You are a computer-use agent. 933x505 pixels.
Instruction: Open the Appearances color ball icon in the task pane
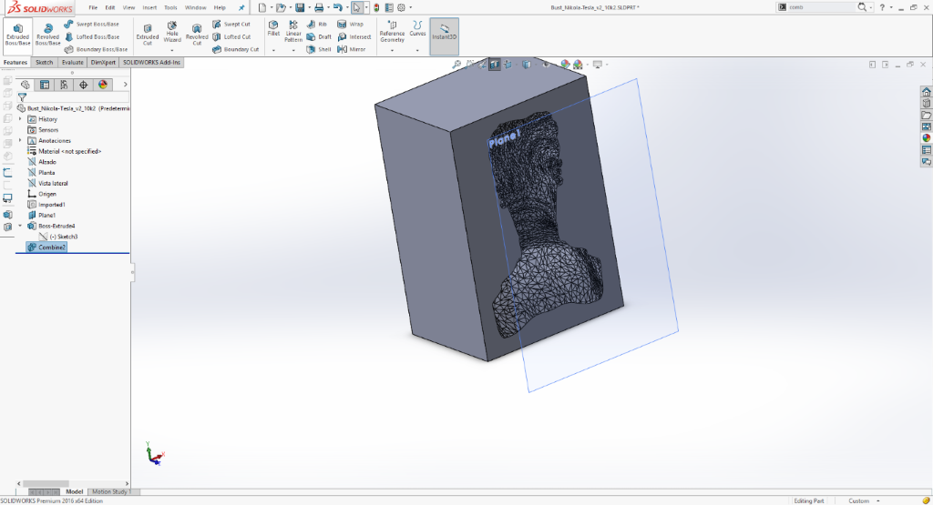point(927,138)
